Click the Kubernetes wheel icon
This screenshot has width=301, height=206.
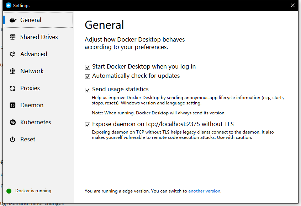click(13, 122)
